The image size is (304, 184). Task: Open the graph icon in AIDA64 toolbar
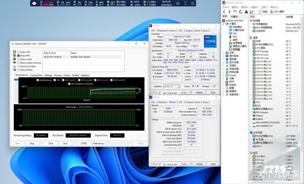point(252,12)
